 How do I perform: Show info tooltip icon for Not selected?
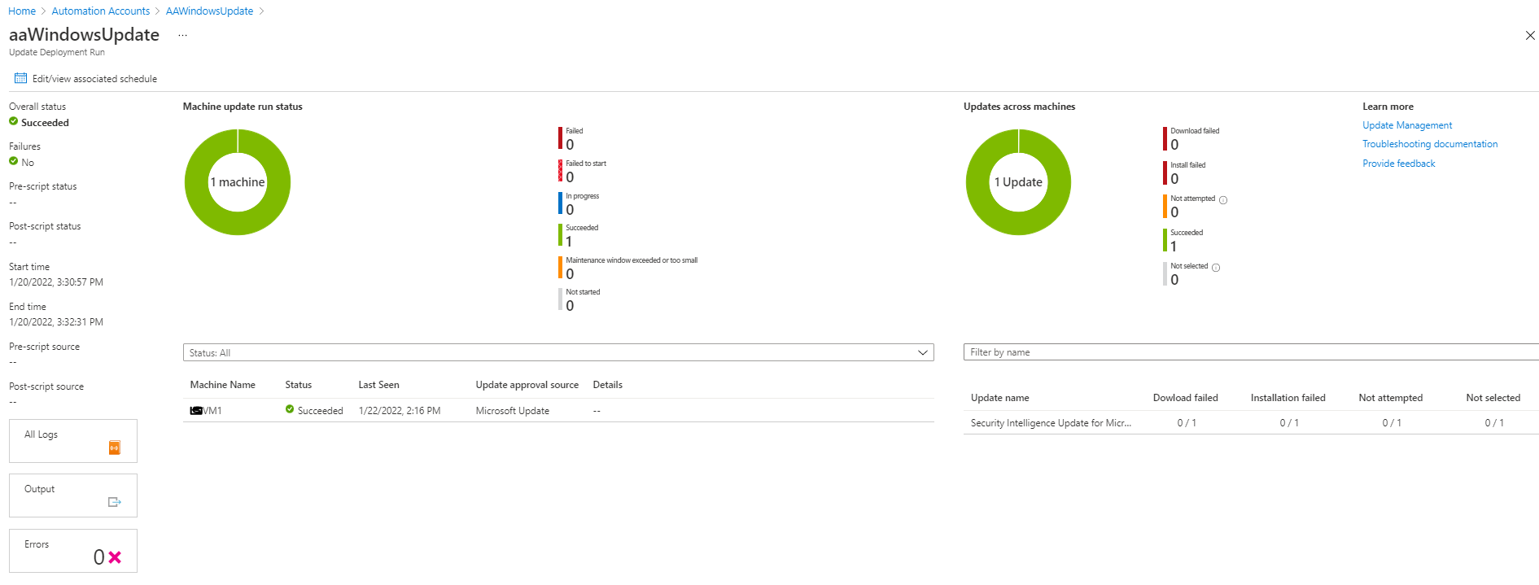[x=1216, y=268]
